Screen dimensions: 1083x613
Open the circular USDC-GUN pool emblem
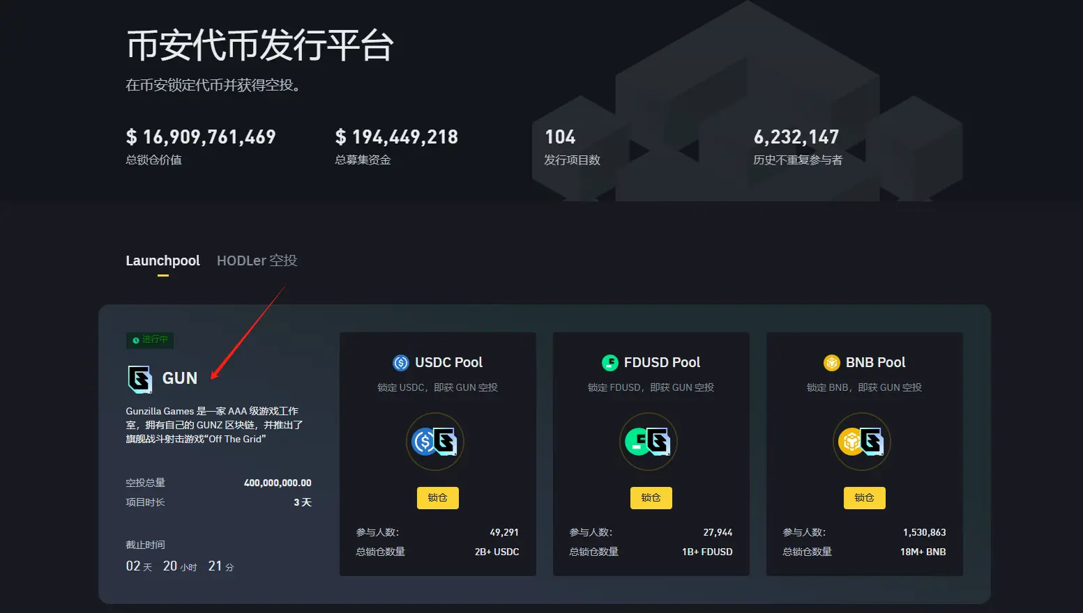435,442
